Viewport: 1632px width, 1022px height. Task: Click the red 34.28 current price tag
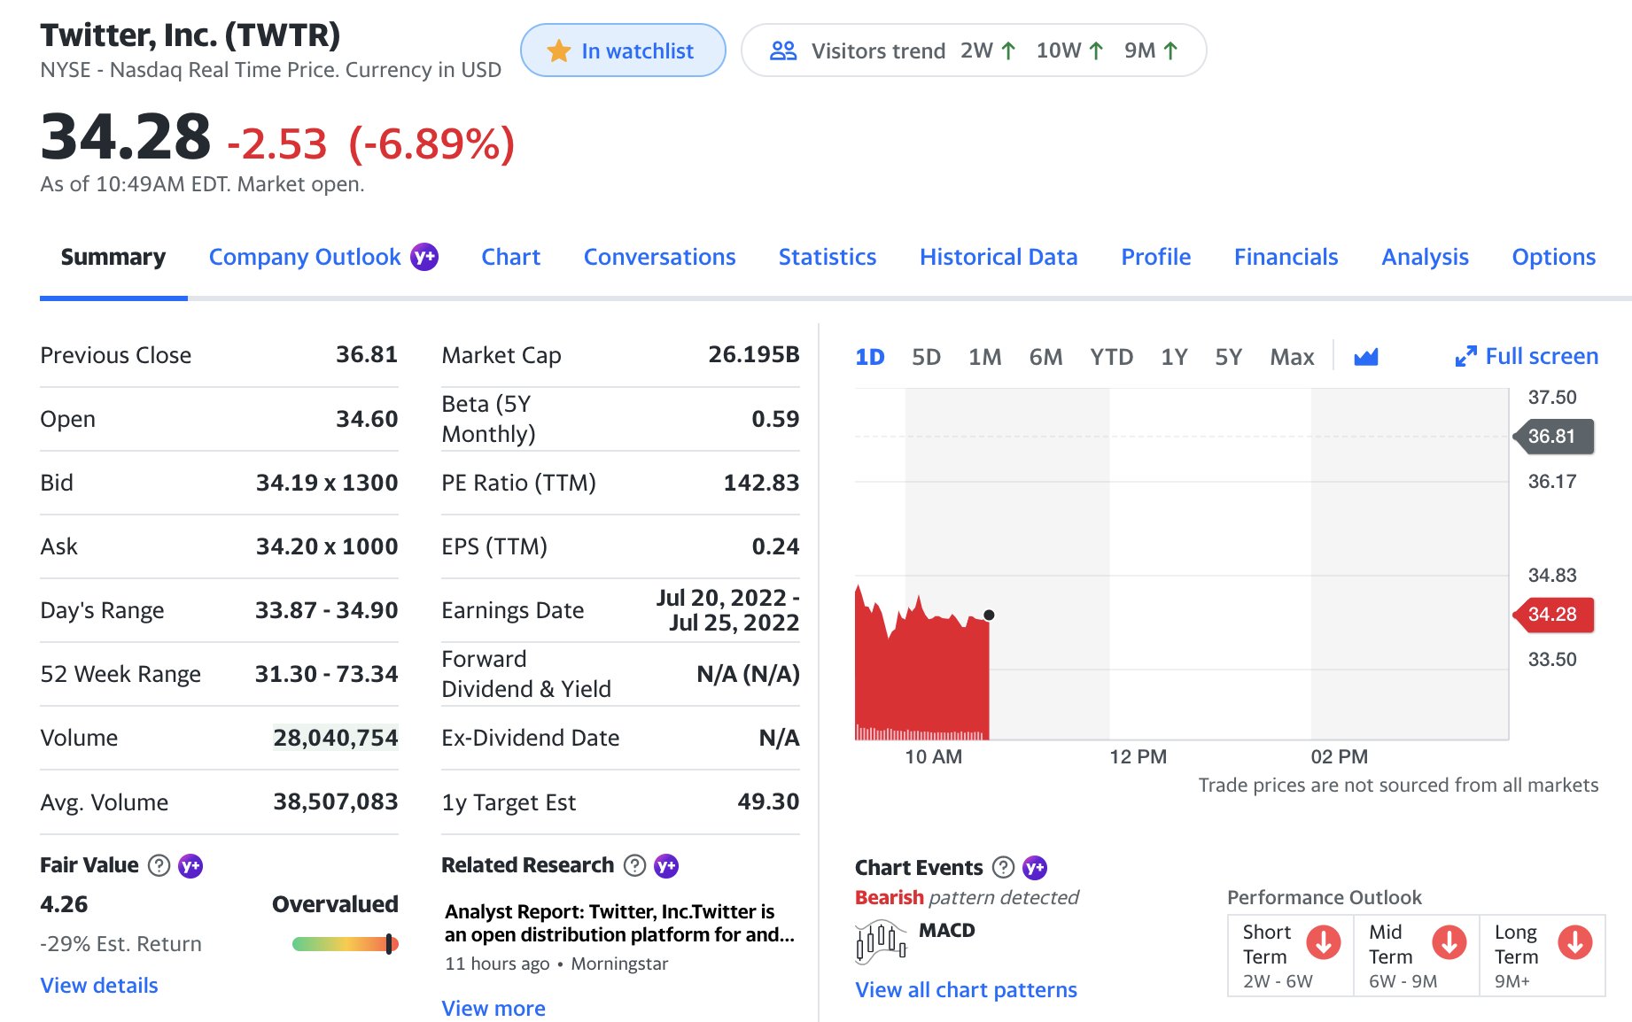[1553, 614]
